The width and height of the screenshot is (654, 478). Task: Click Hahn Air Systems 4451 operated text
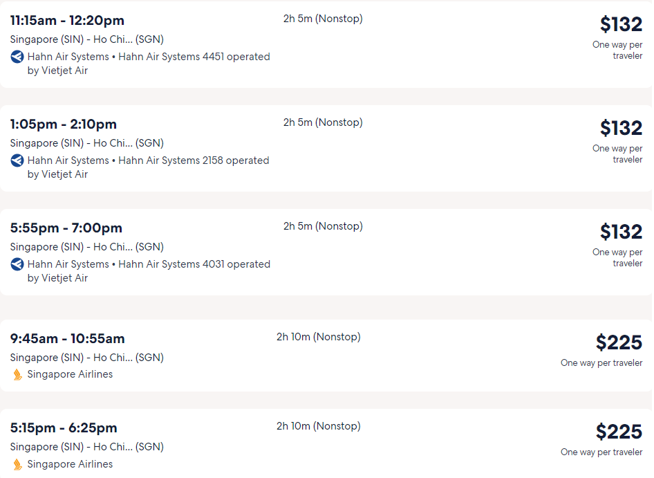click(194, 56)
